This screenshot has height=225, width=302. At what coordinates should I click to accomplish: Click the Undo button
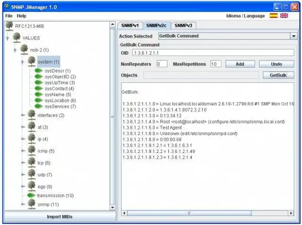click(277, 64)
